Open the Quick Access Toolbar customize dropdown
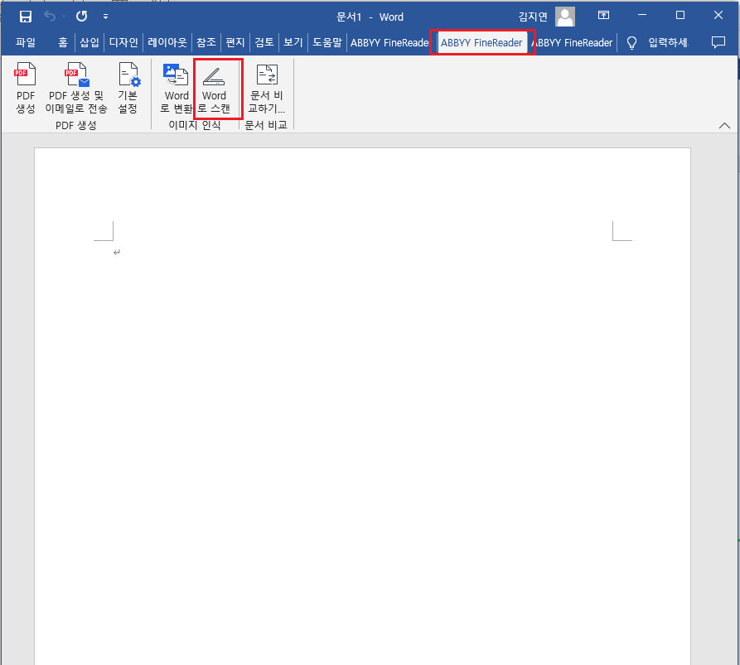 point(106,17)
